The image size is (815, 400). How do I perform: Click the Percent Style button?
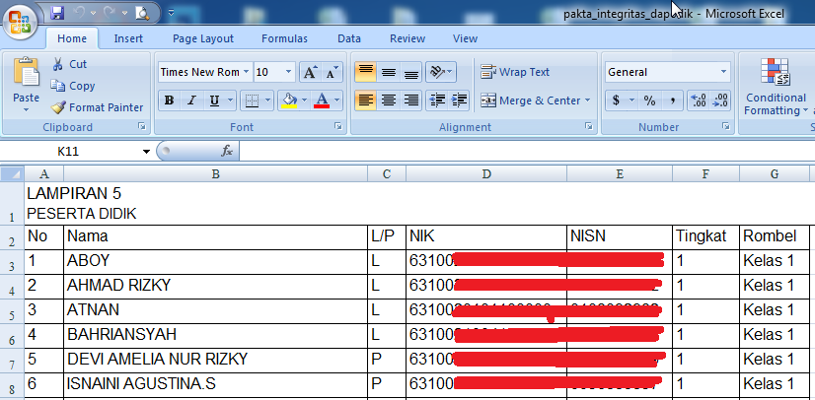(649, 100)
